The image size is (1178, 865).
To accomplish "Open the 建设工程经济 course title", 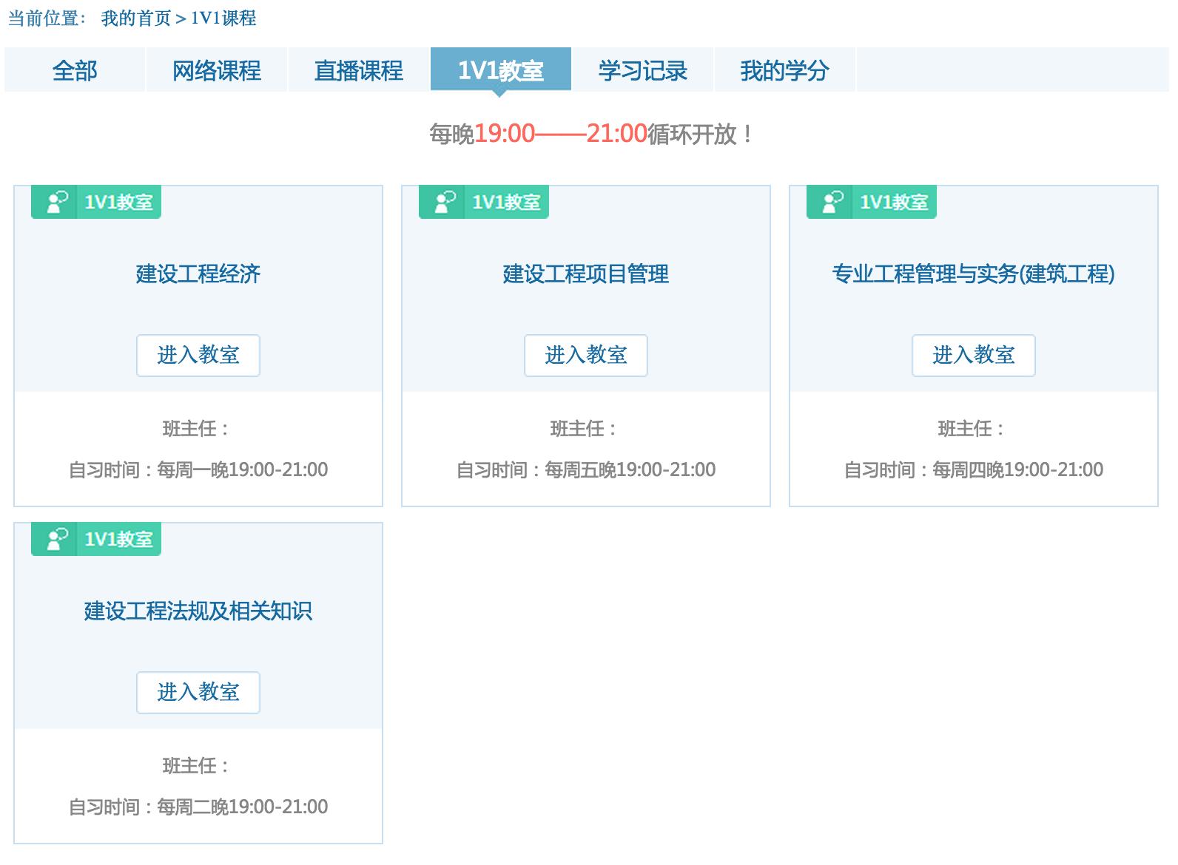I will [x=198, y=274].
